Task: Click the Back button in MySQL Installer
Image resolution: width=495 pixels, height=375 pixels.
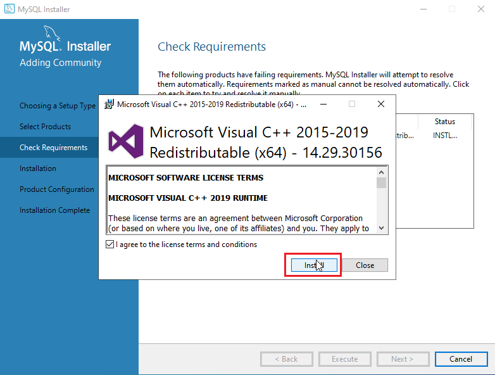Action: tap(287, 359)
